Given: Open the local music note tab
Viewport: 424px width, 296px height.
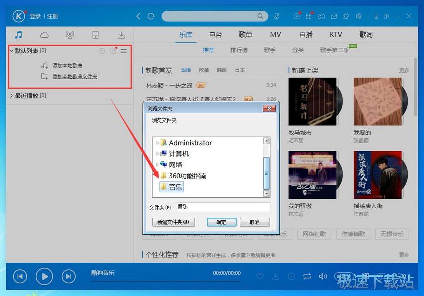Looking at the screenshot, I should pyautogui.click(x=18, y=35).
